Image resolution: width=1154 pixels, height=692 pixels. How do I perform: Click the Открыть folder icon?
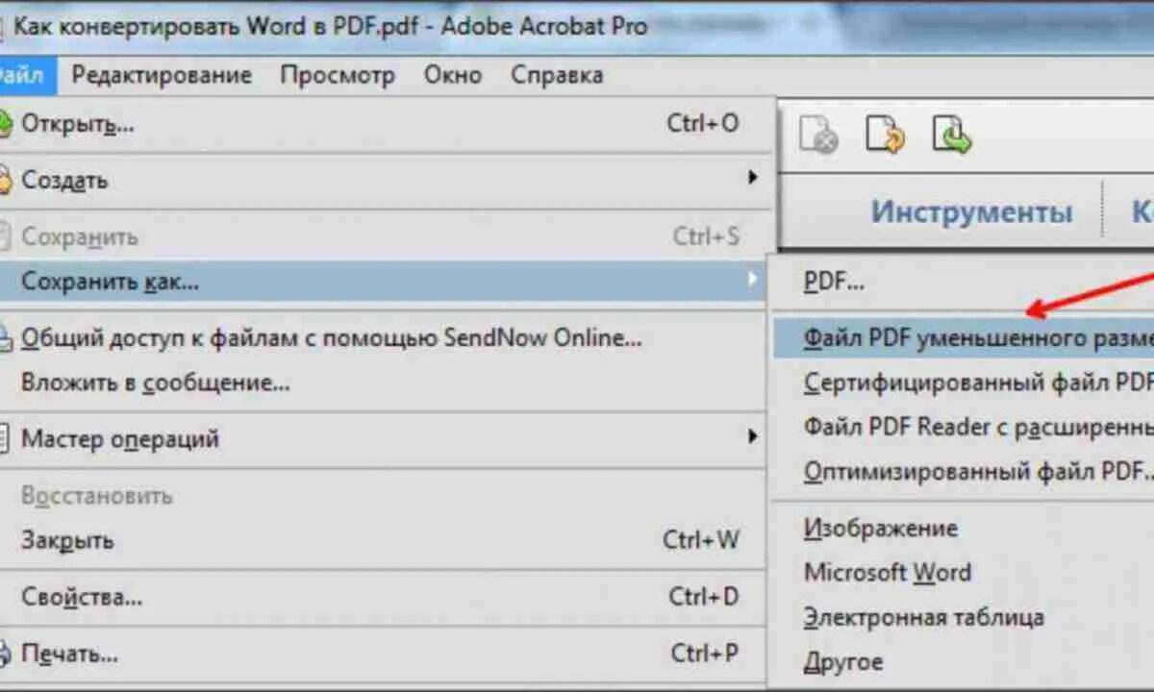click(x=6, y=124)
